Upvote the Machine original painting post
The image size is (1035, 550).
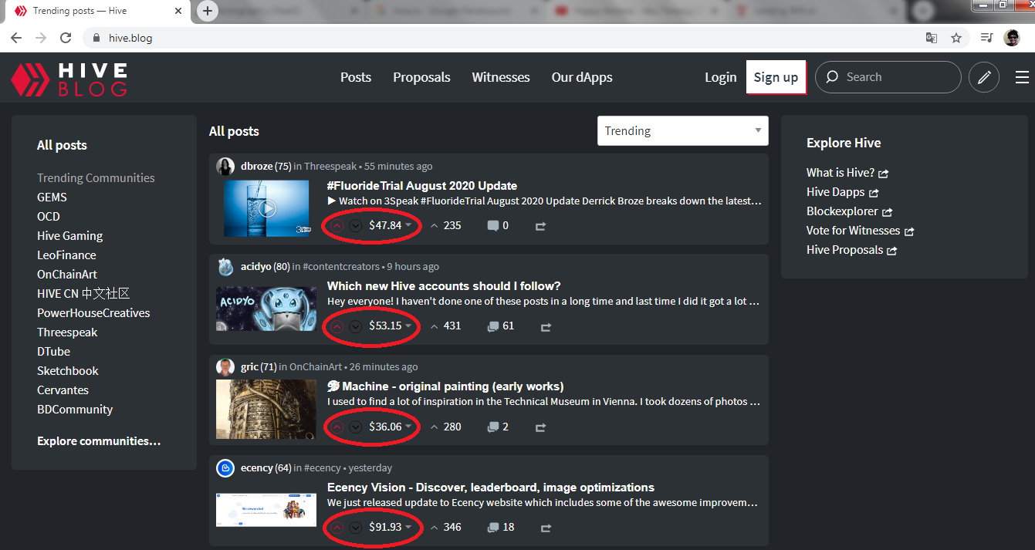(x=337, y=427)
